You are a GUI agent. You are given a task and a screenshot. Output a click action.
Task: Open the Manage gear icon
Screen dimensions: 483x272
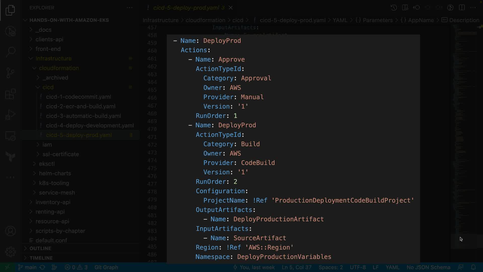[10, 252]
